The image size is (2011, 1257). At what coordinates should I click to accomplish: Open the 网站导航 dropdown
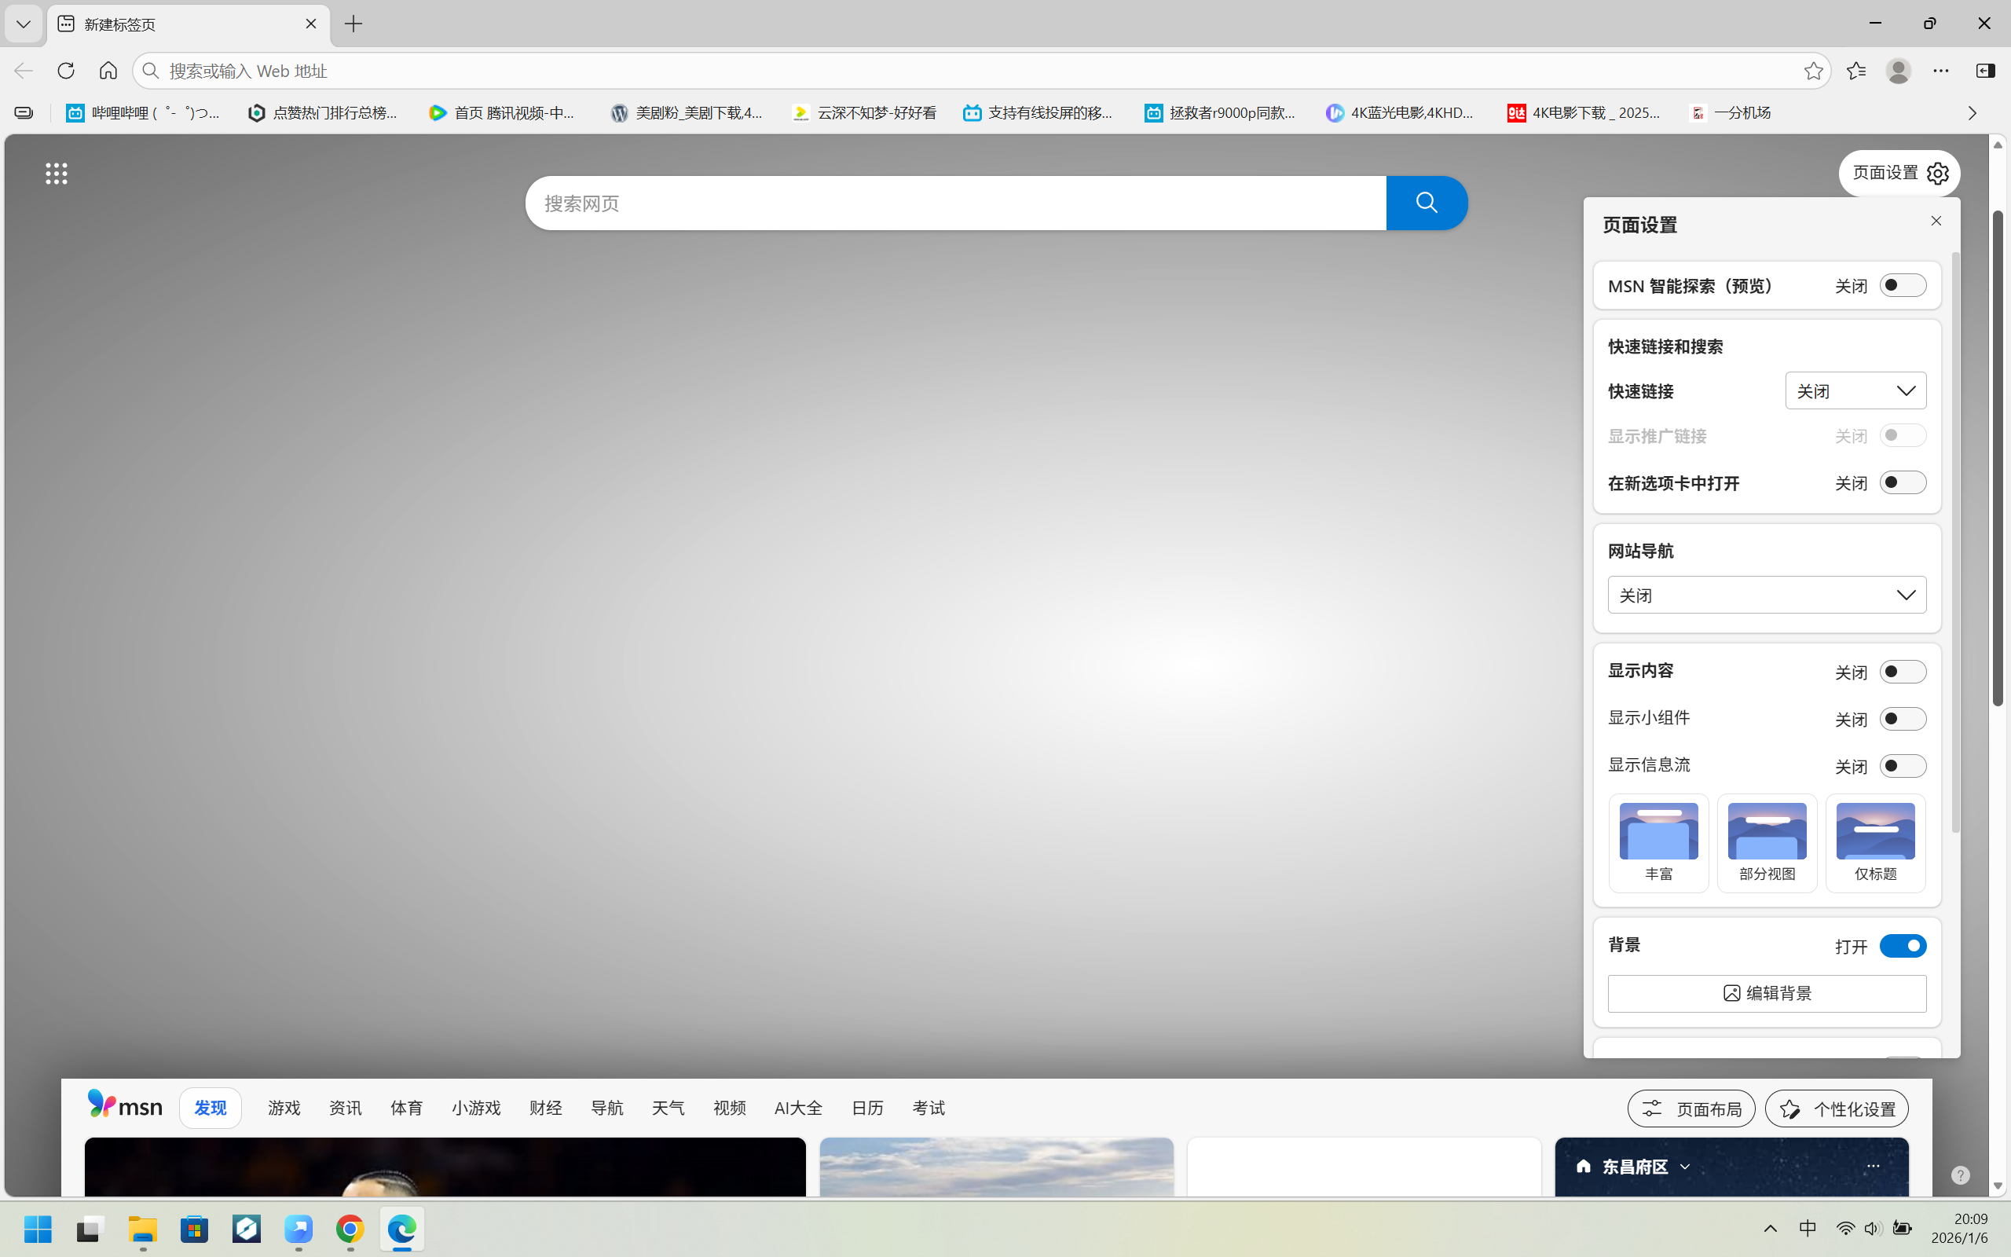(1767, 596)
